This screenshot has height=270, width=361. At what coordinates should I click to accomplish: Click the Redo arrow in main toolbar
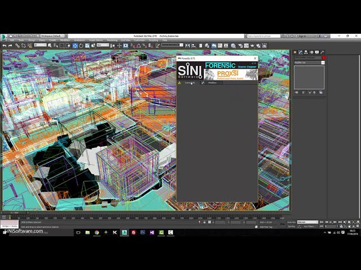point(10,46)
